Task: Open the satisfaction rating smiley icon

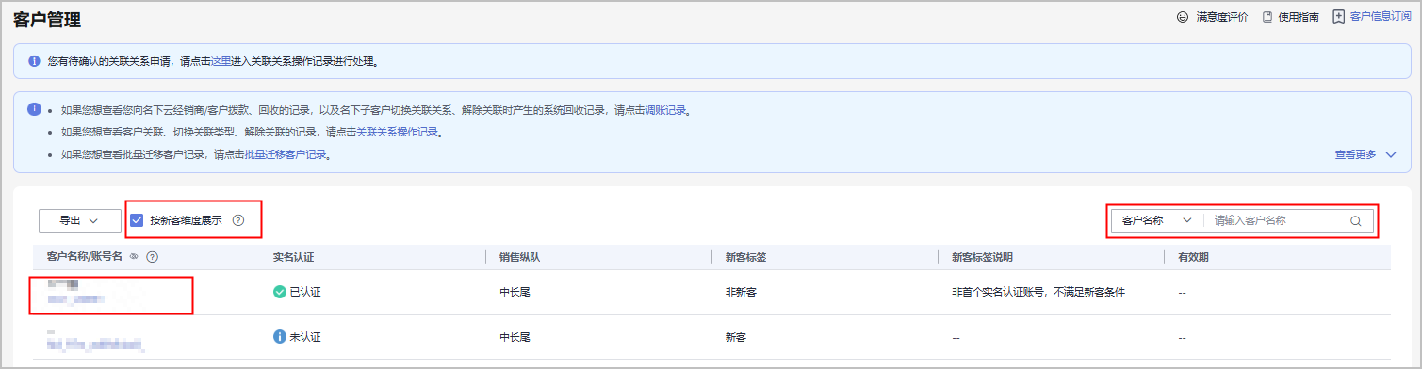Action: click(x=1183, y=17)
